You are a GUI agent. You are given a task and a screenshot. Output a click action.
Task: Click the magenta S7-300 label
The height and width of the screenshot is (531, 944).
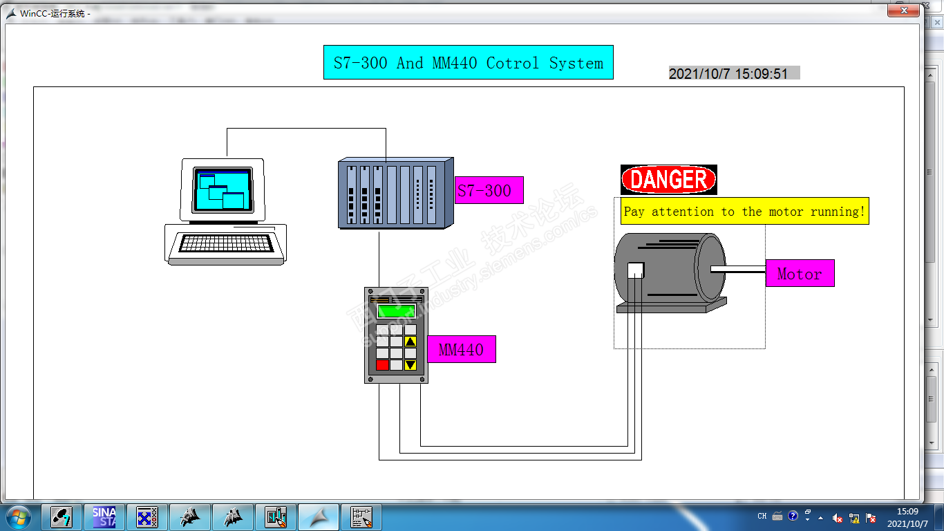pos(489,190)
